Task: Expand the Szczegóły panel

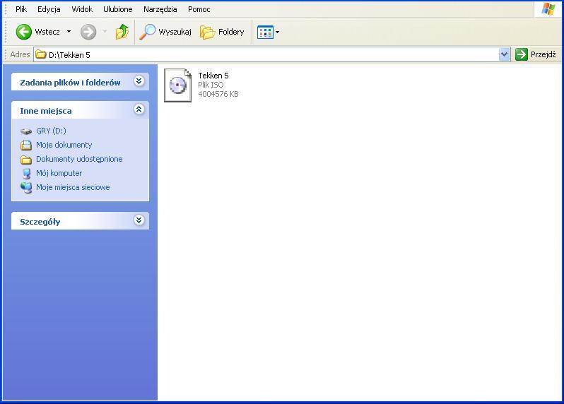Action: click(x=139, y=220)
